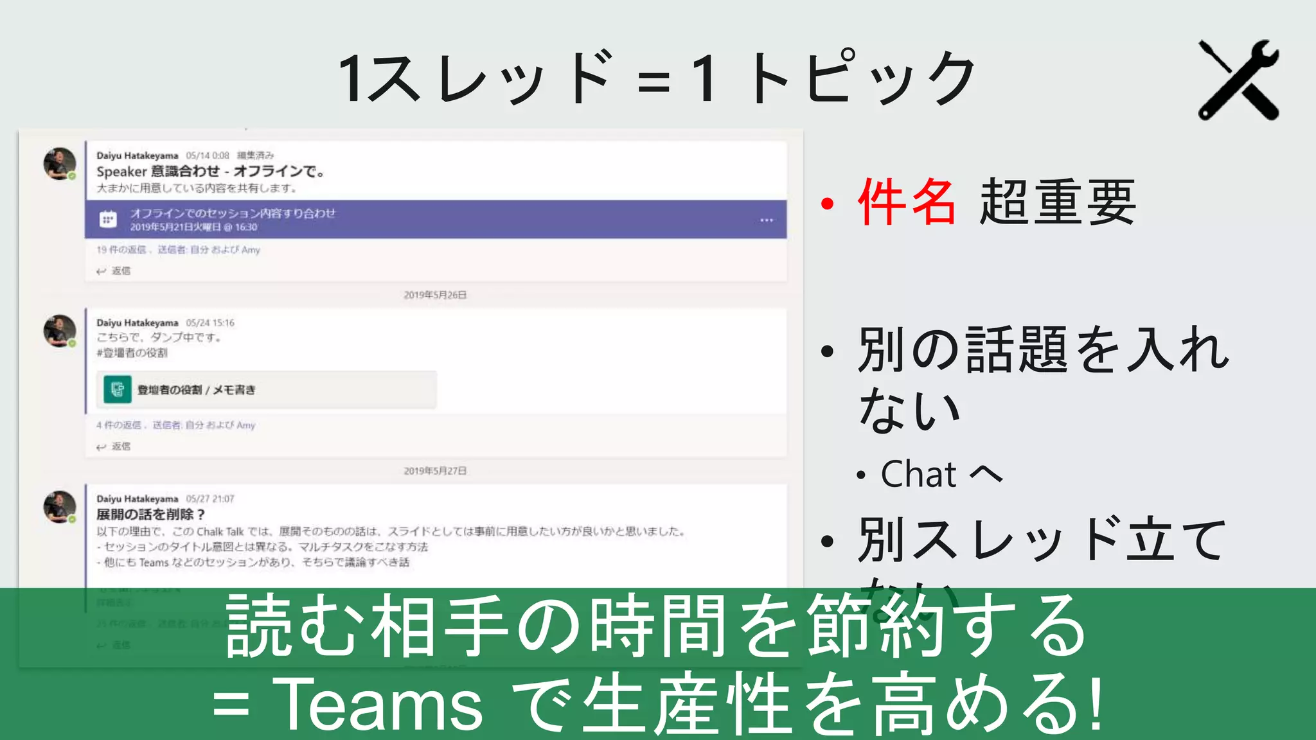
Task: Click the reply arrow under the first thread
Action: point(102,271)
